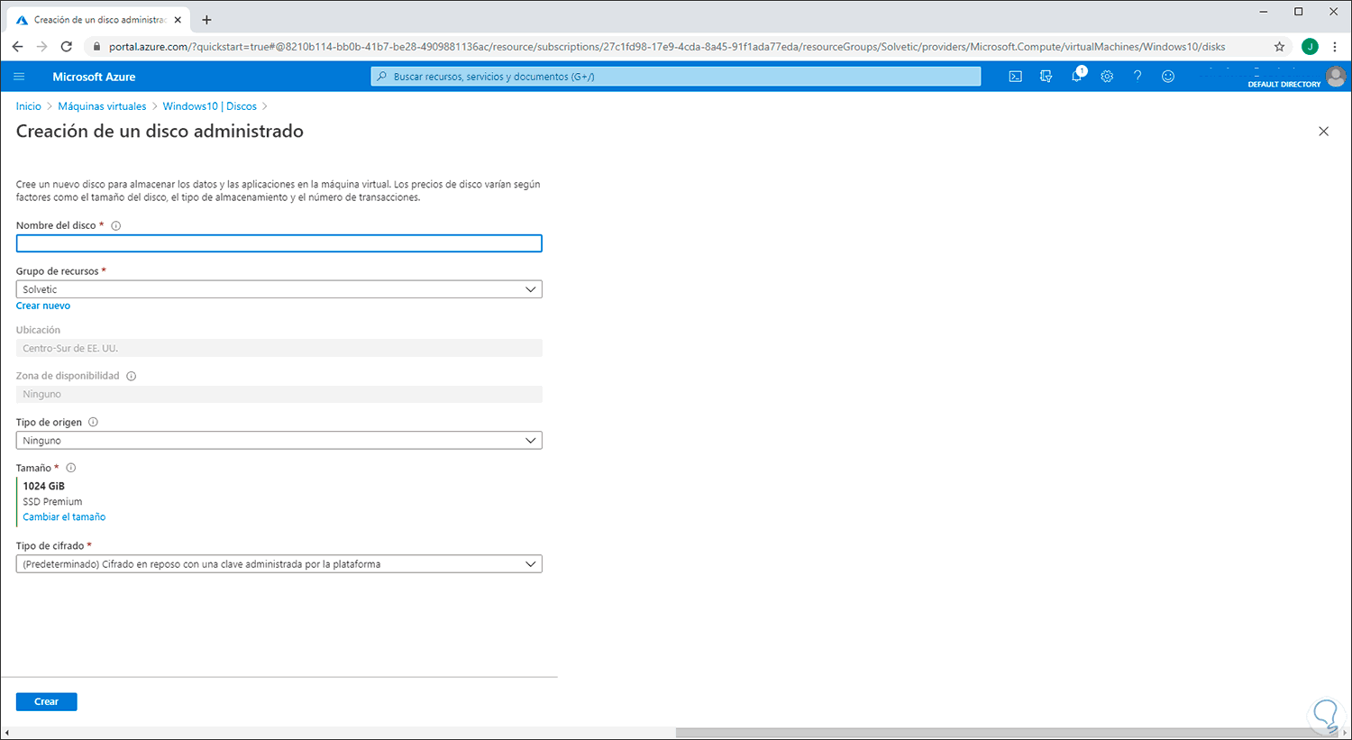Show info tooltip for Tamaño
This screenshot has height=740, width=1352.
tap(71, 468)
